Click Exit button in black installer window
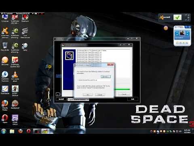Screen dimensions: 194x146 [x=133, y=99]
